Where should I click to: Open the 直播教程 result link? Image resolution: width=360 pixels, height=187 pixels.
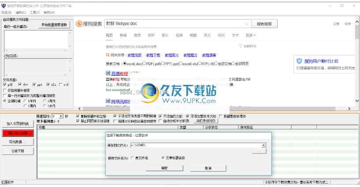(119, 73)
